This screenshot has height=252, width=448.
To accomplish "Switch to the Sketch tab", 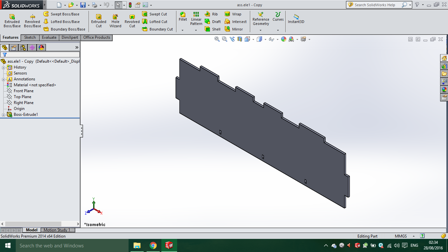I will pos(30,37).
